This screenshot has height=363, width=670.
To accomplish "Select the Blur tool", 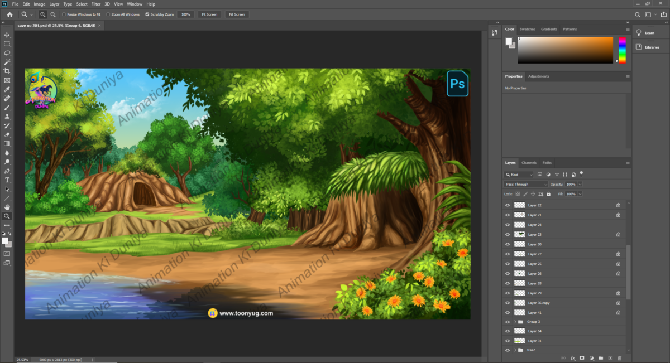I will coord(7,152).
